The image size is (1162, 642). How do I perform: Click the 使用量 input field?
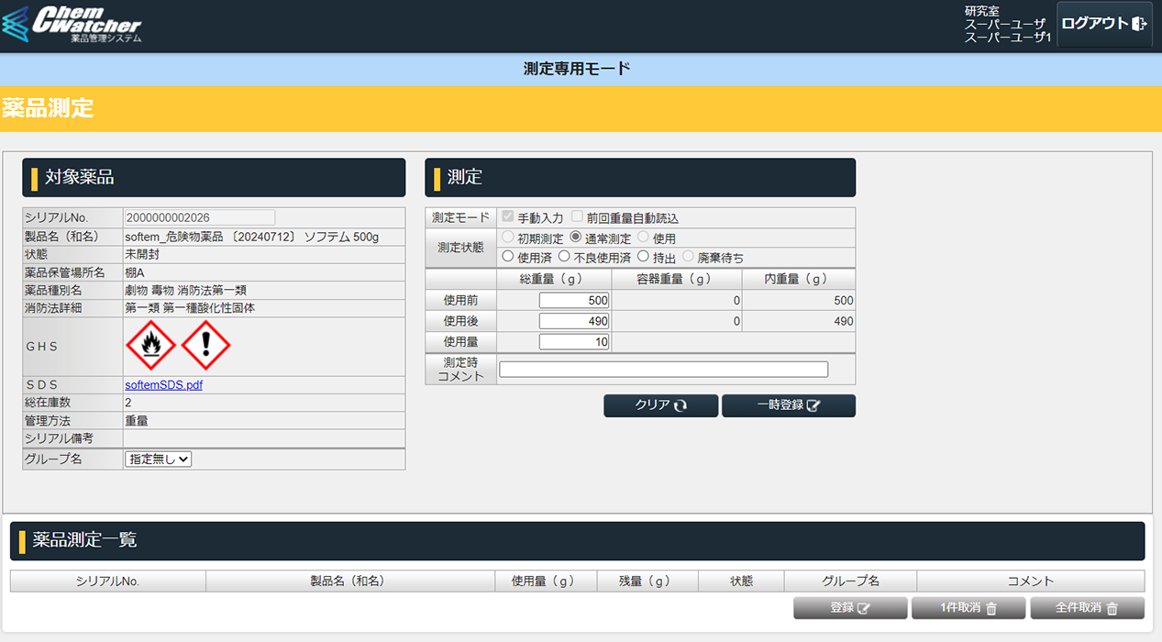[x=574, y=342]
